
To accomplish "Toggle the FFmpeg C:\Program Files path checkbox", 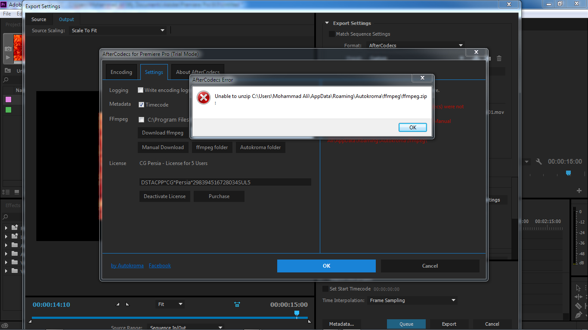I will pyautogui.click(x=141, y=119).
